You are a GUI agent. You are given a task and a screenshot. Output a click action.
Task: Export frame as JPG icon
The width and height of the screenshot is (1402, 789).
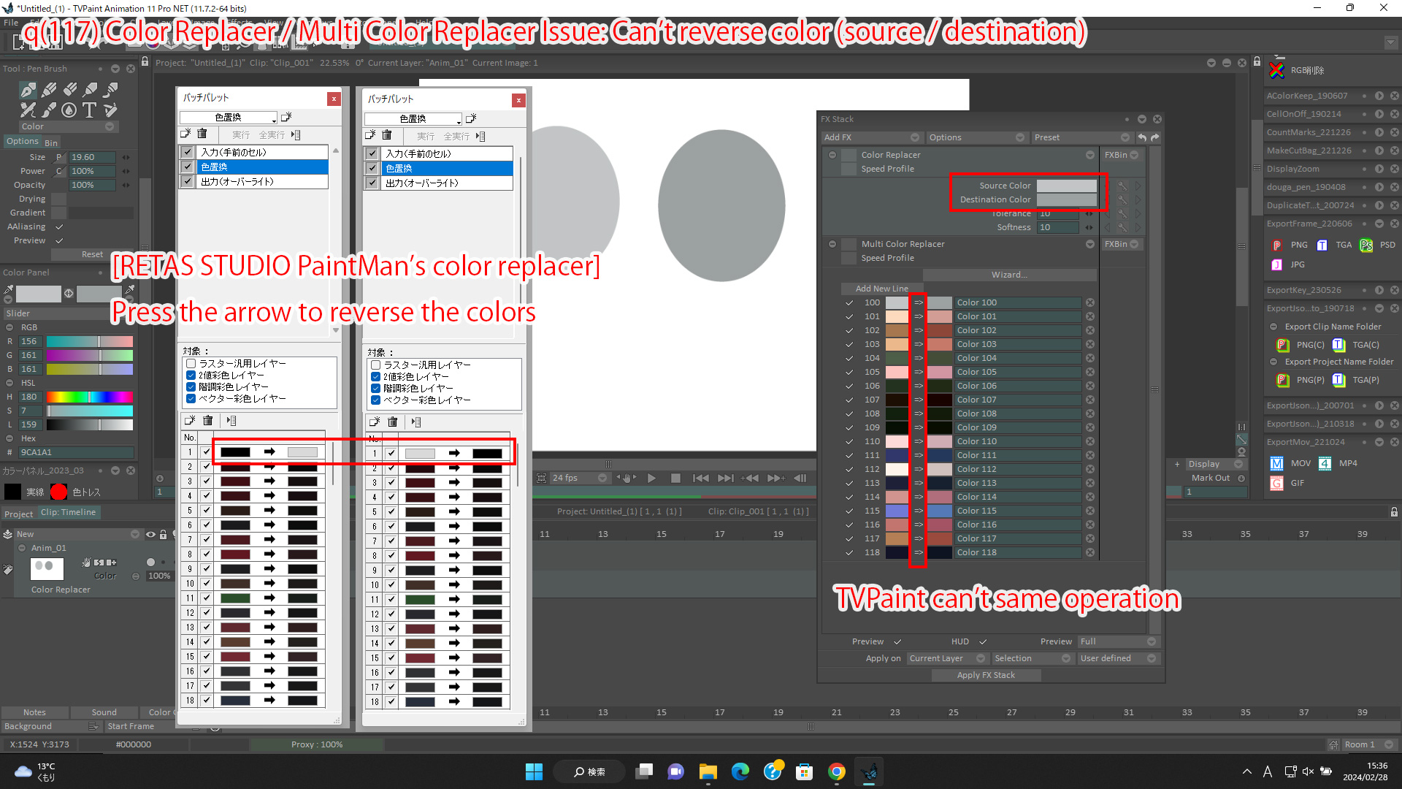coord(1276,264)
